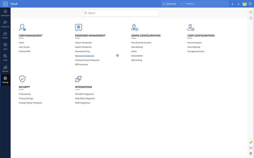Image resolution: width=254 pixels, height=158 pixels.
Task: Click the top bar Search input
Action: pyautogui.click(x=207, y=4)
